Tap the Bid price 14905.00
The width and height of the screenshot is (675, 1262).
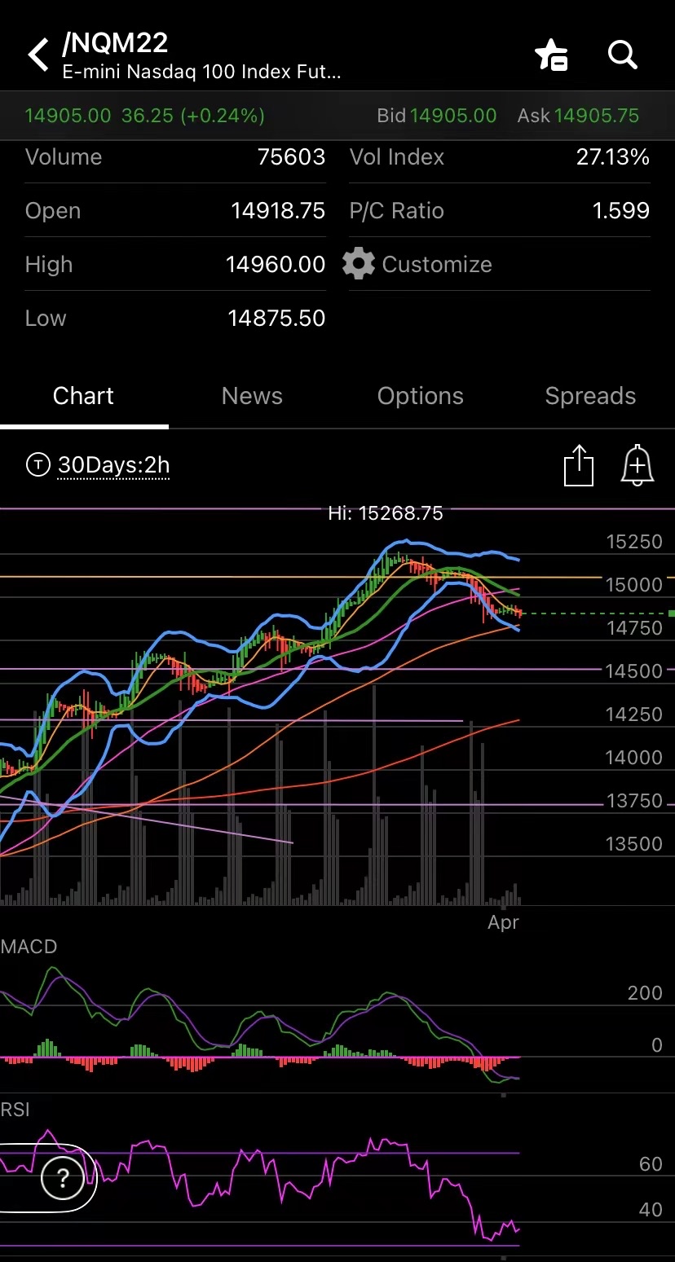[x=453, y=116]
